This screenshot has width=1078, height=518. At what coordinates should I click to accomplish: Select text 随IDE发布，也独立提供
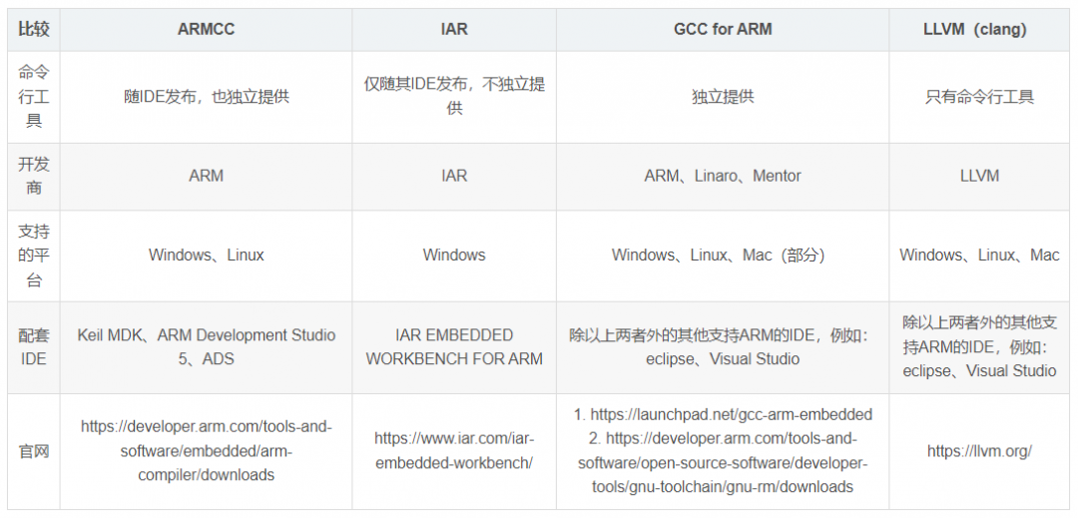(x=207, y=96)
